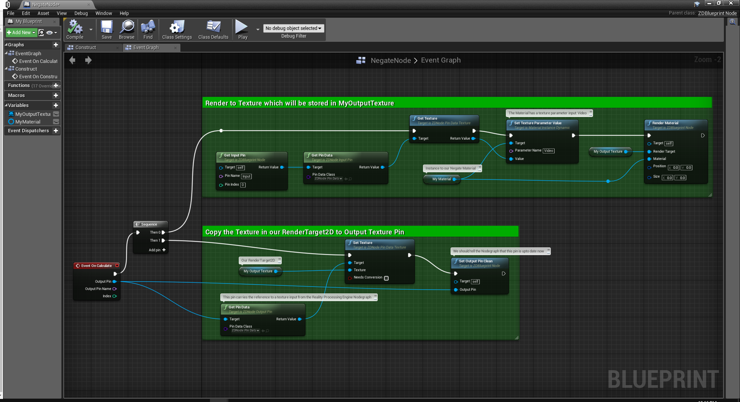Viewport: 740px width, 402px height.
Task: Navigate forward with right arrow icon
Action: pyautogui.click(x=88, y=60)
